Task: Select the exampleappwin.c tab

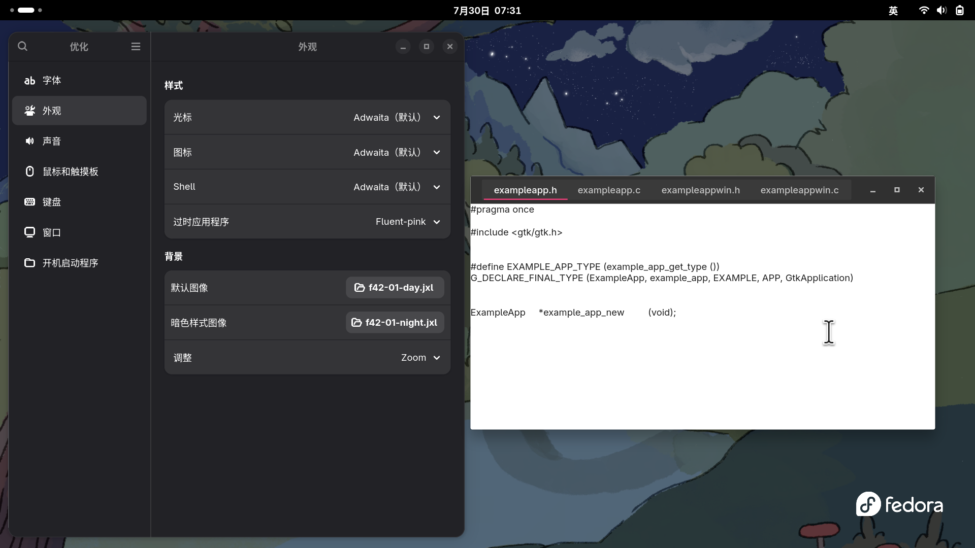Action: click(799, 190)
